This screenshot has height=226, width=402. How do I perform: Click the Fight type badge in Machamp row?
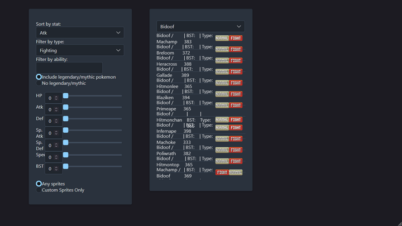tap(236, 38)
